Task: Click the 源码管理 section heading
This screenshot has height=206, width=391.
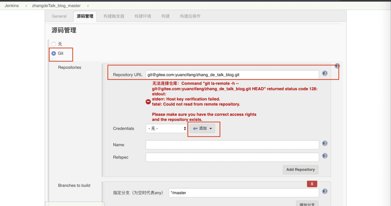Action: coord(64,30)
